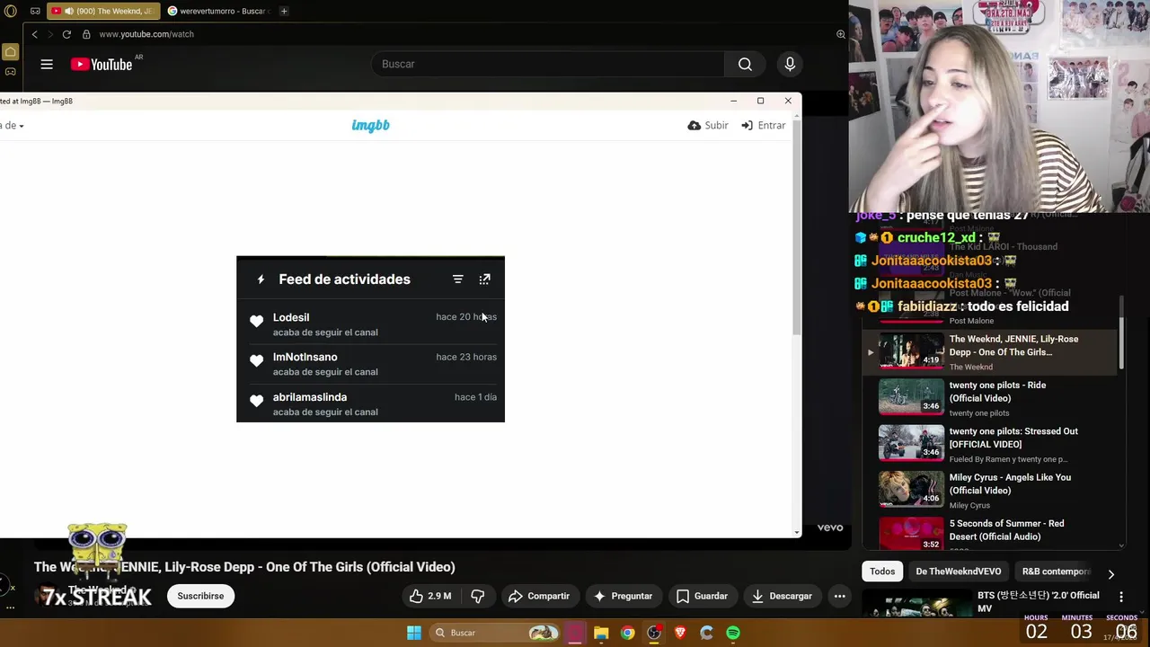1150x647 pixels.
Task: Click the taskbar Buscar search box
Action: tap(495, 633)
